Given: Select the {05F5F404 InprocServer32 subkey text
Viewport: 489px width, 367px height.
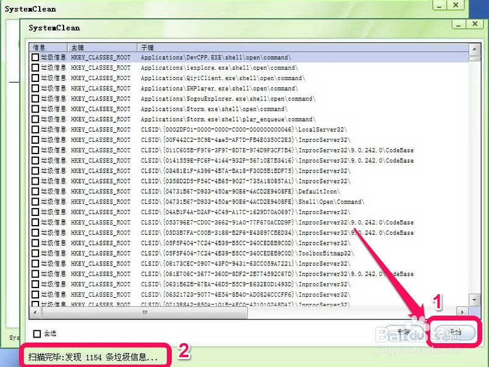Looking at the screenshot, I should pyautogui.click(x=246, y=243).
